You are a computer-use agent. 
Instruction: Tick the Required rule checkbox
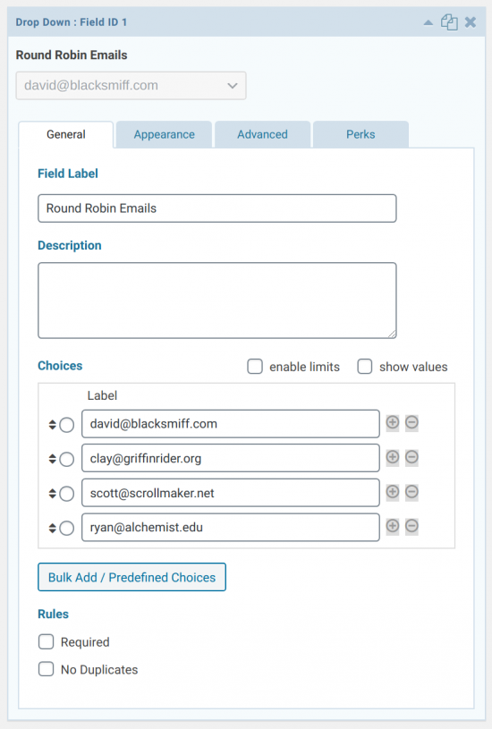coord(46,641)
